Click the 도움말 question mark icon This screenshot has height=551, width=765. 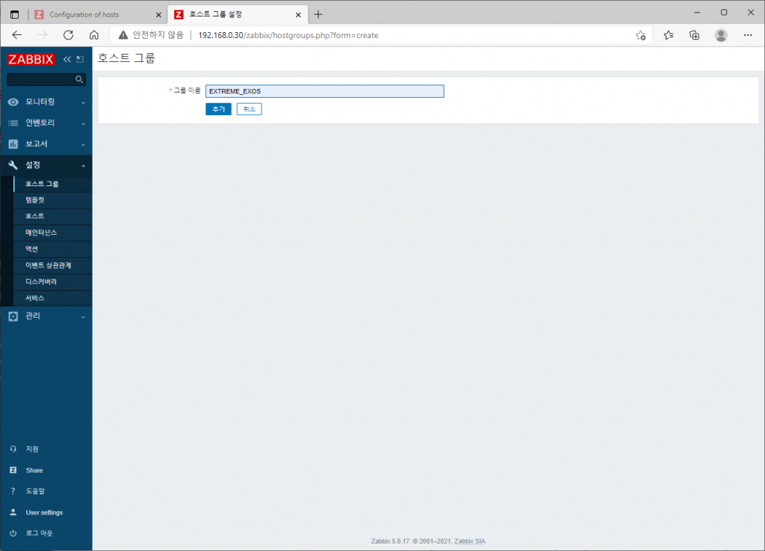(x=14, y=490)
